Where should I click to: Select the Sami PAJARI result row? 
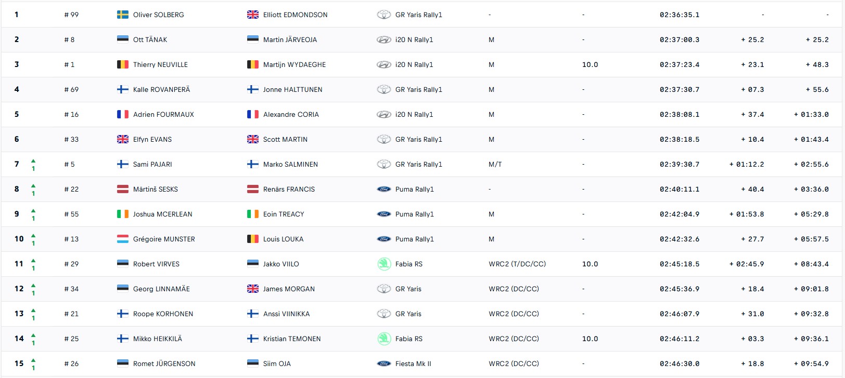[421, 164]
